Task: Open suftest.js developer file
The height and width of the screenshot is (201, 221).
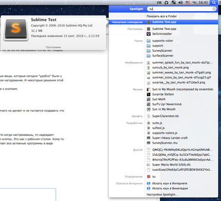Action: 159,128
